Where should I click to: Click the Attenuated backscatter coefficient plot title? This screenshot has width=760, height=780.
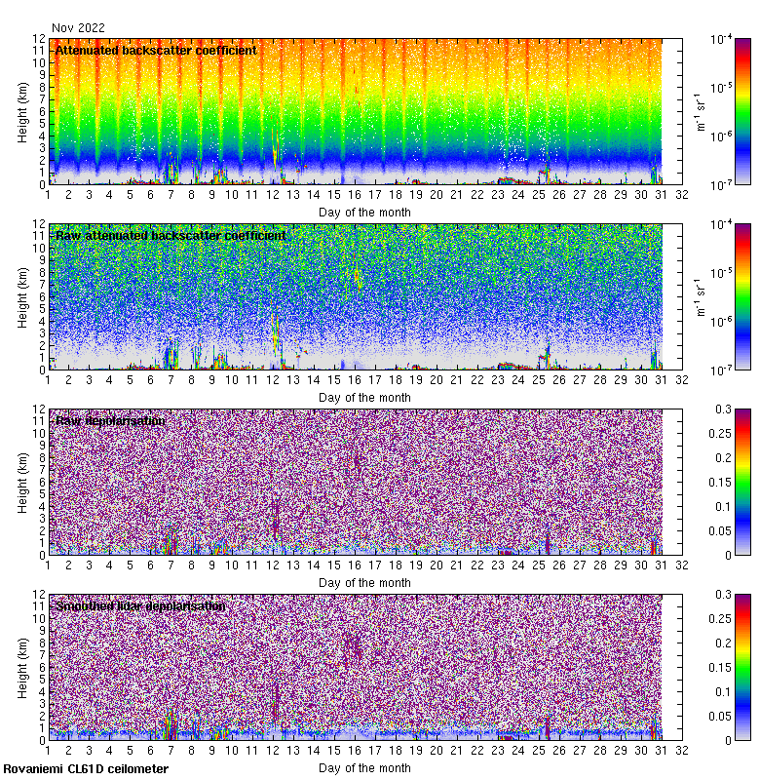156,51
